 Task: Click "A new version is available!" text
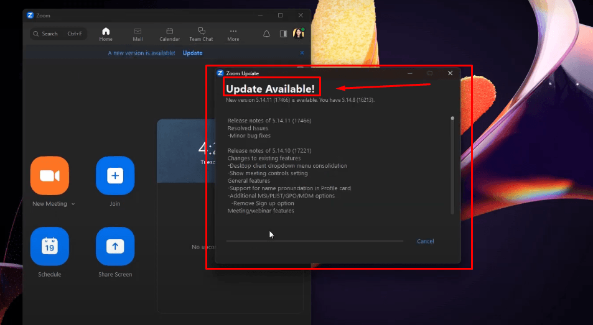(141, 53)
